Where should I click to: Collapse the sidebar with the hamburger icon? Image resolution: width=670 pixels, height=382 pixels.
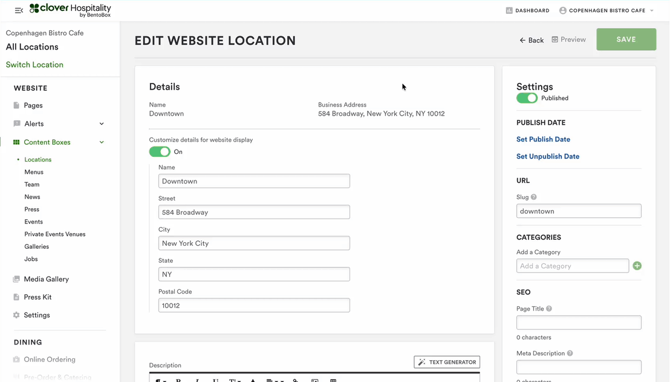[x=19, y=10]
